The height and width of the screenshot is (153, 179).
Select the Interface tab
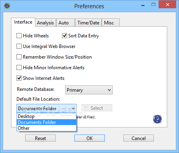23,22
